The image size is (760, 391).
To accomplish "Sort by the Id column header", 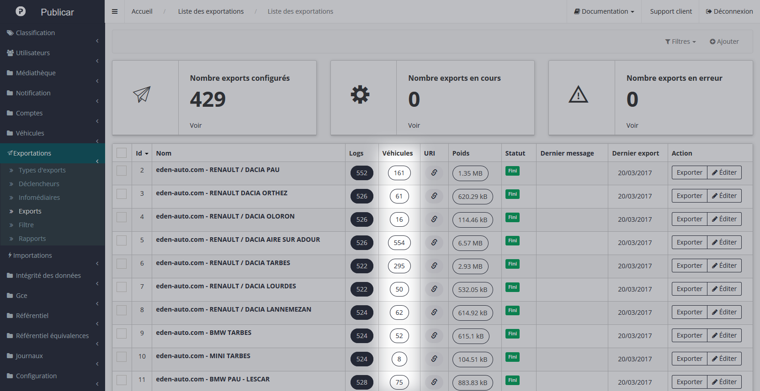I will pyautogui.click(x=142, y=153).
